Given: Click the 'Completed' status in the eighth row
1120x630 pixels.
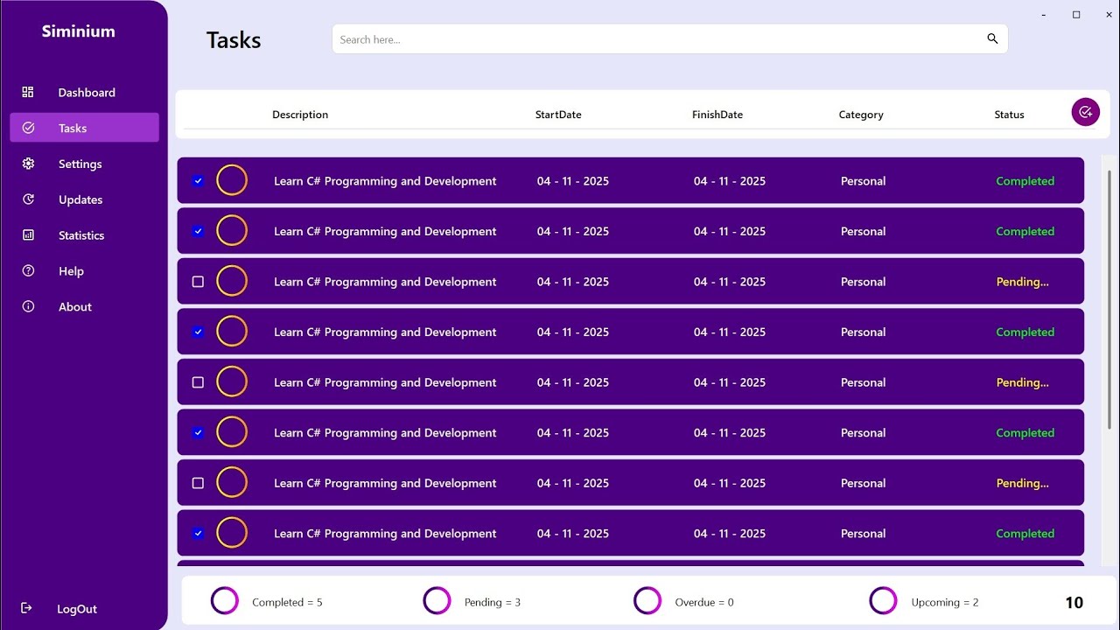Looking at the screenshot, I should (1025, 534).
